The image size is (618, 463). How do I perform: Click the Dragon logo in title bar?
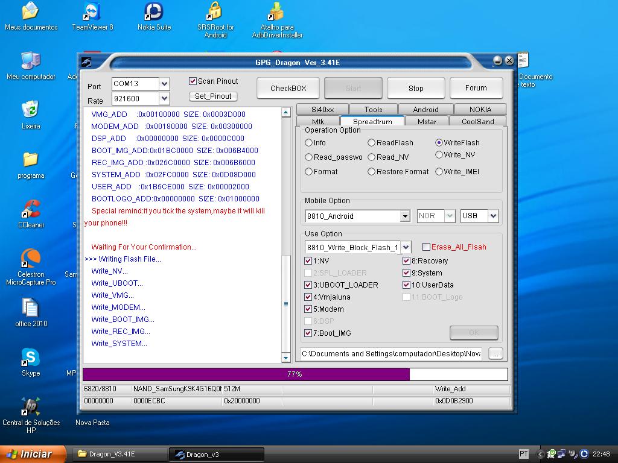tap(86, 62)
